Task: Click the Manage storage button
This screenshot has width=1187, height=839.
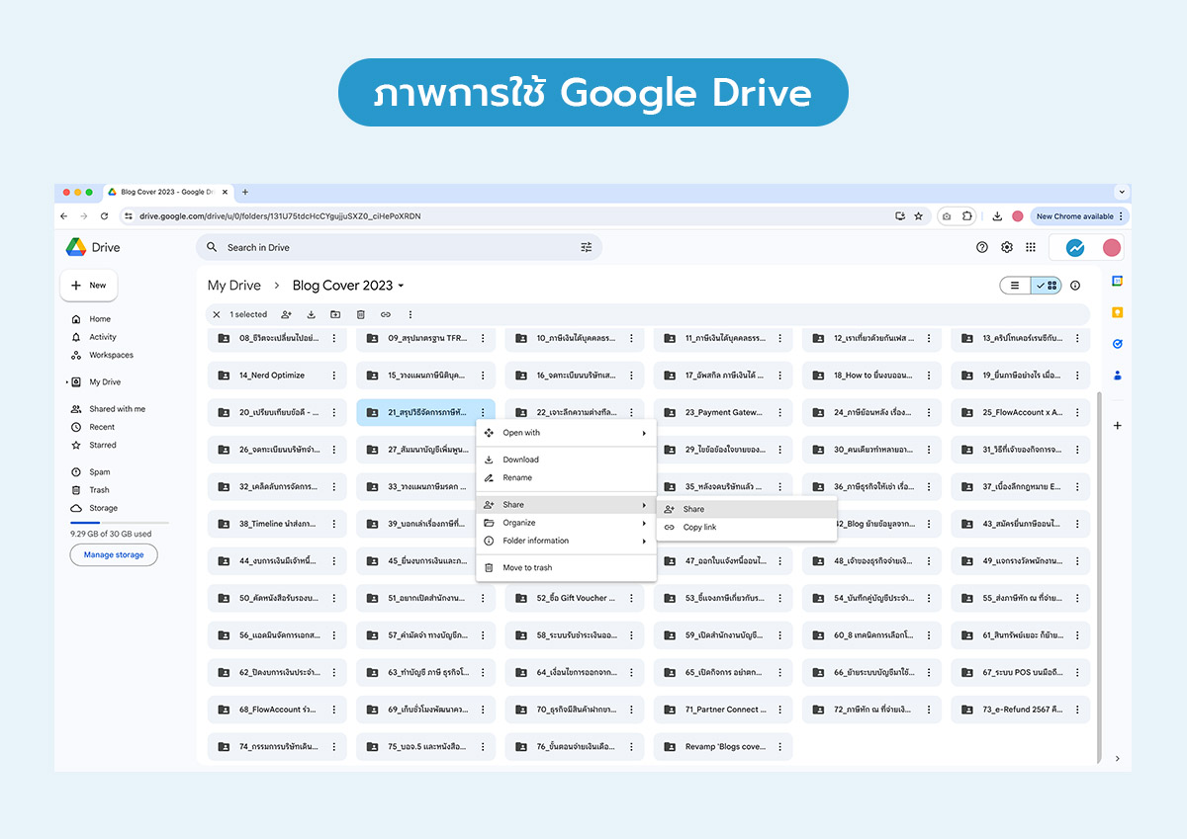Action: coord(114,555)
